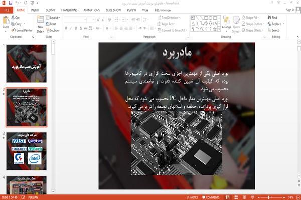
Task: Click the zoom slider handle
Action: coord(268,197)
